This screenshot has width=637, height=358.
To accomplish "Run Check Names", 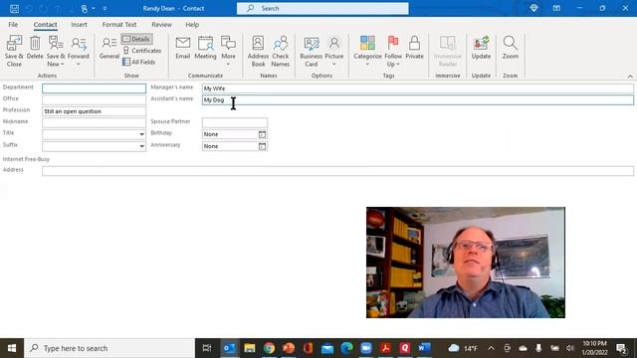I will coord(281,51).
